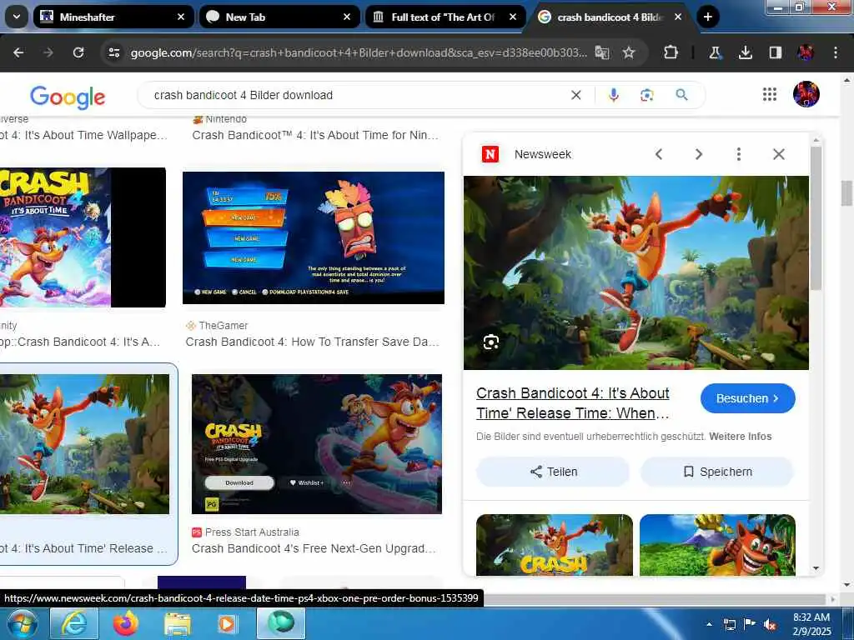This screenshot has height=640, width=854.
Task: Close the image preview panel
Action: click(779, 154)
